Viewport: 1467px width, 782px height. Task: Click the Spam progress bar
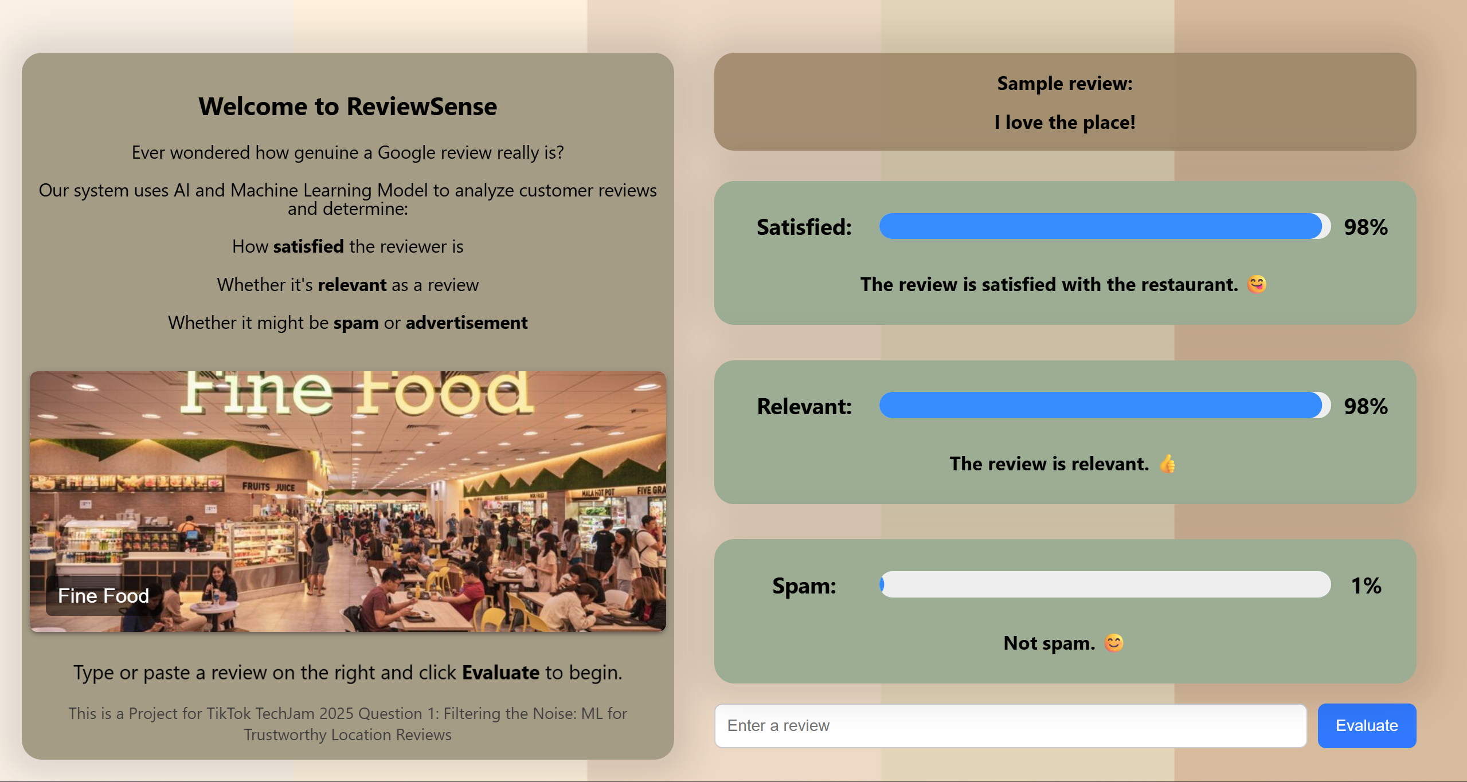[1104, 584]
